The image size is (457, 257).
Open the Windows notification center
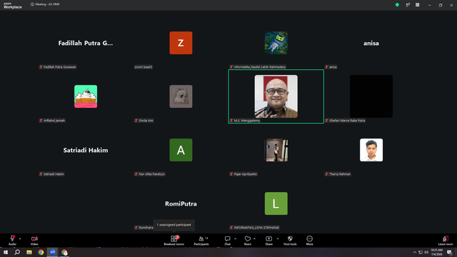(449, 252)
